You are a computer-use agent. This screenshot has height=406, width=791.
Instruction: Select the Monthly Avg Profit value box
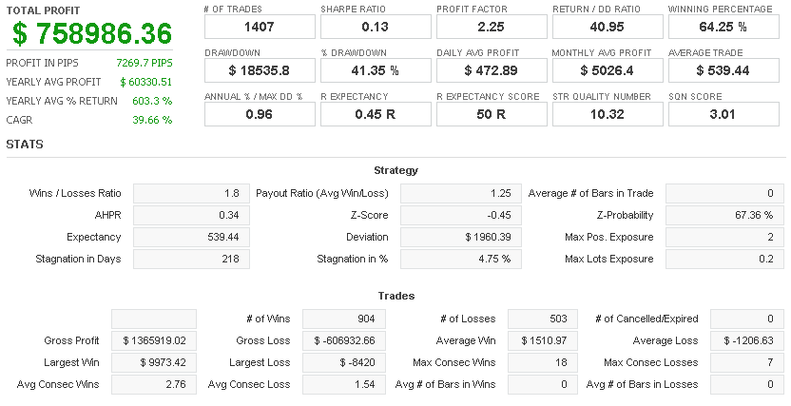click(x=607, y=70)
